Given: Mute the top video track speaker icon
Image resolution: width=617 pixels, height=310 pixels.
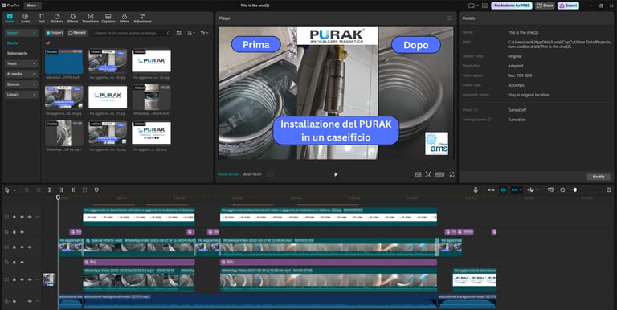Looking at the screenshot, I should [x=30, y=217].
